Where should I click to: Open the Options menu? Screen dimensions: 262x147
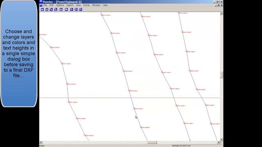click(x=60, y=5)
